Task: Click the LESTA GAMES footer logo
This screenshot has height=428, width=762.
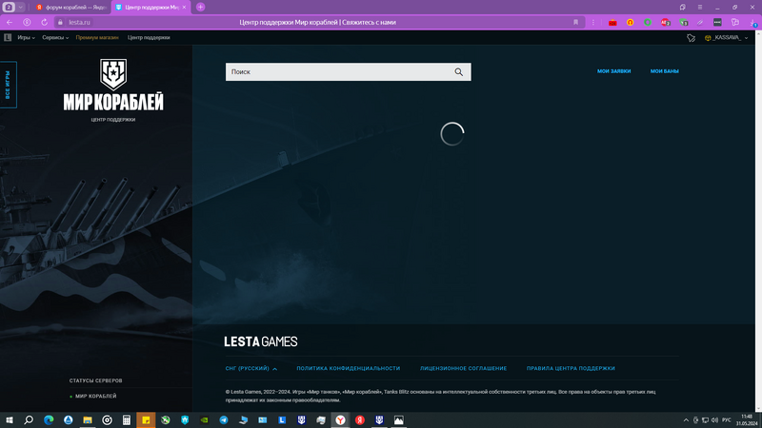Action: pos(260,341)
